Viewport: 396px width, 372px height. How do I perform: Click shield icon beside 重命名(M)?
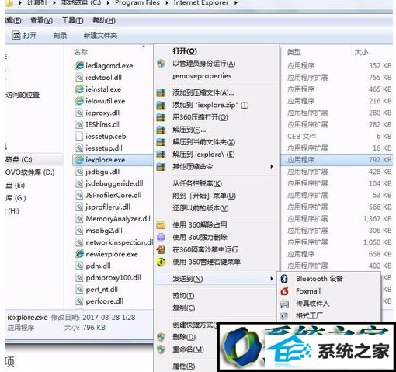pos(161,349)
